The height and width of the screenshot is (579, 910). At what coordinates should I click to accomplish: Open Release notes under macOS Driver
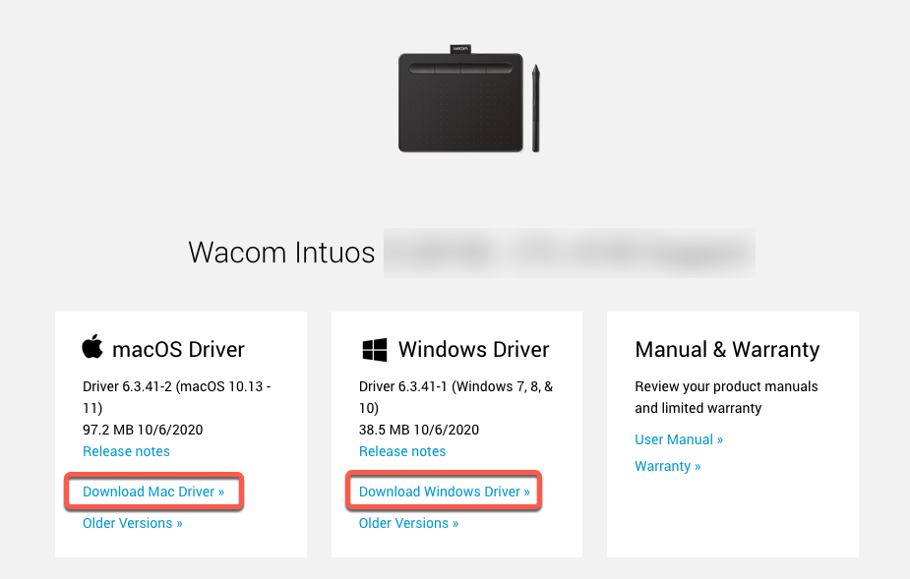[126, 451]
